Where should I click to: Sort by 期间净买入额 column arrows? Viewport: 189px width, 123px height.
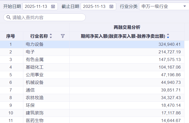pyautogui.click(x=168, y=36)
